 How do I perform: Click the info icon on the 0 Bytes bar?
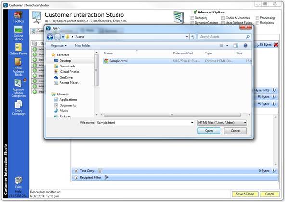click(274, 171)
